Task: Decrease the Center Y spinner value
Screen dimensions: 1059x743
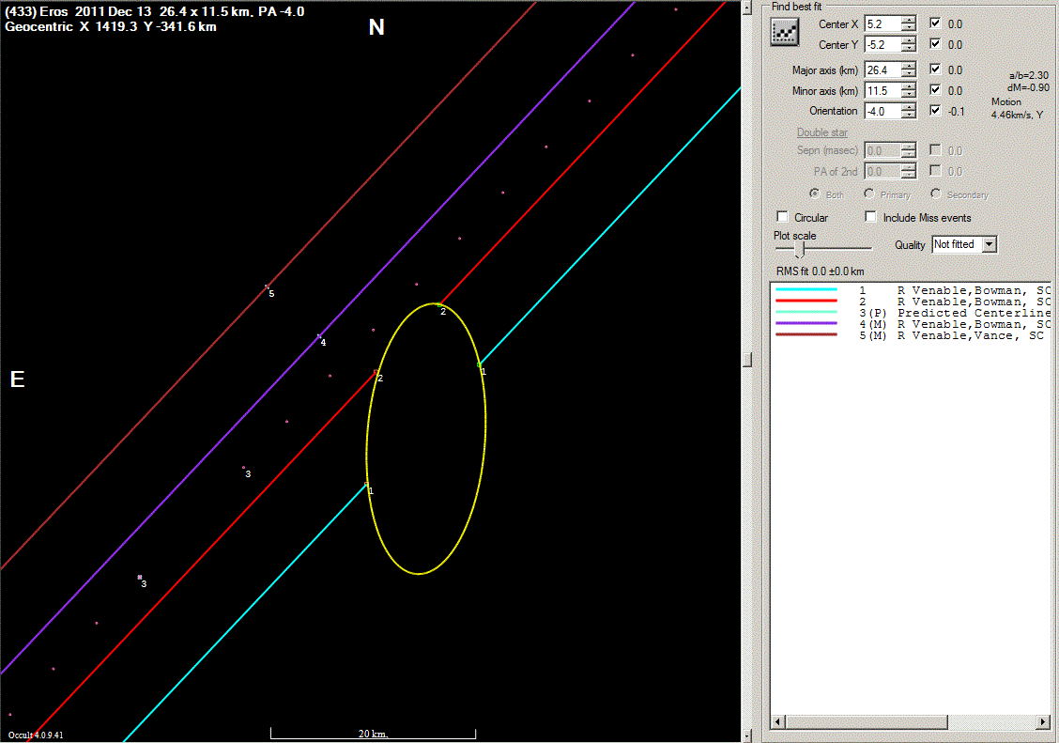Action: (x=908, y=49)
